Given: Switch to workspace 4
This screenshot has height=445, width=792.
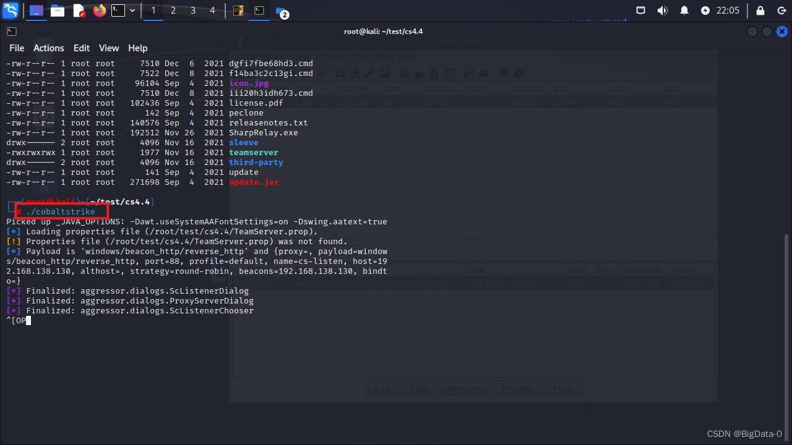Looking at the screenshot, I should 213,11.
